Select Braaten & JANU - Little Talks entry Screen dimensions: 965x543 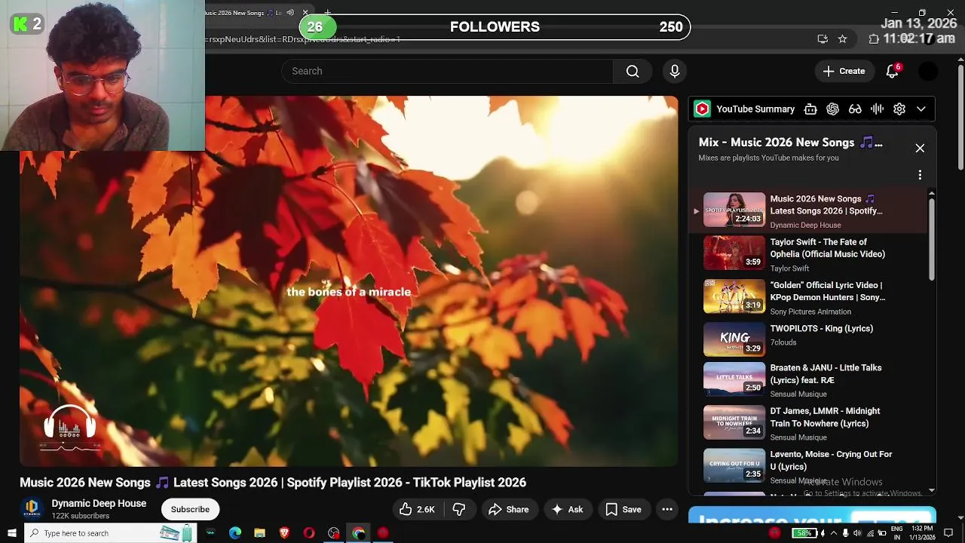[808, 380]
